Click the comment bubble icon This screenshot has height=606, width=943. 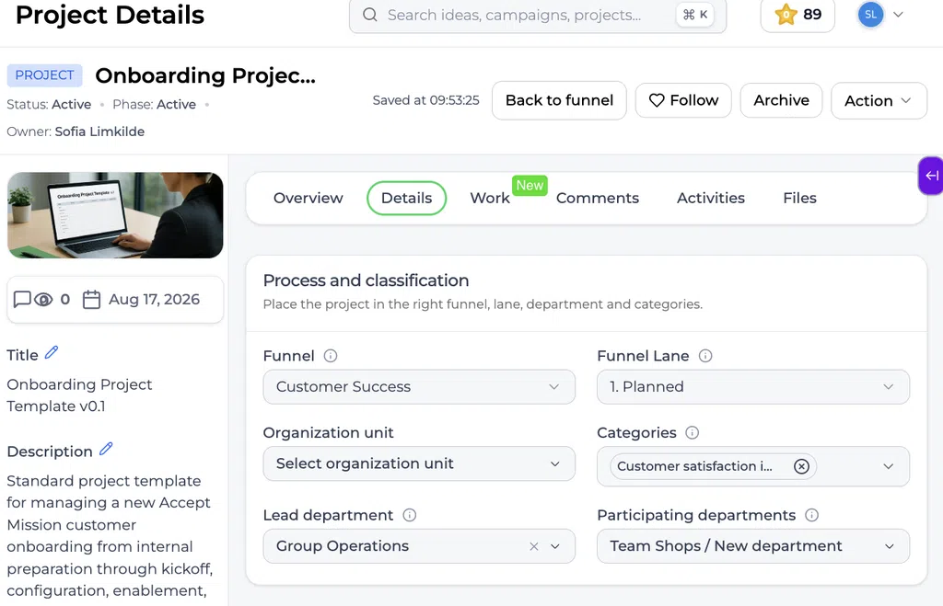(x=22, y=299)
